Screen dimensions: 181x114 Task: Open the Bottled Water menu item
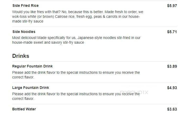[24, 109]
